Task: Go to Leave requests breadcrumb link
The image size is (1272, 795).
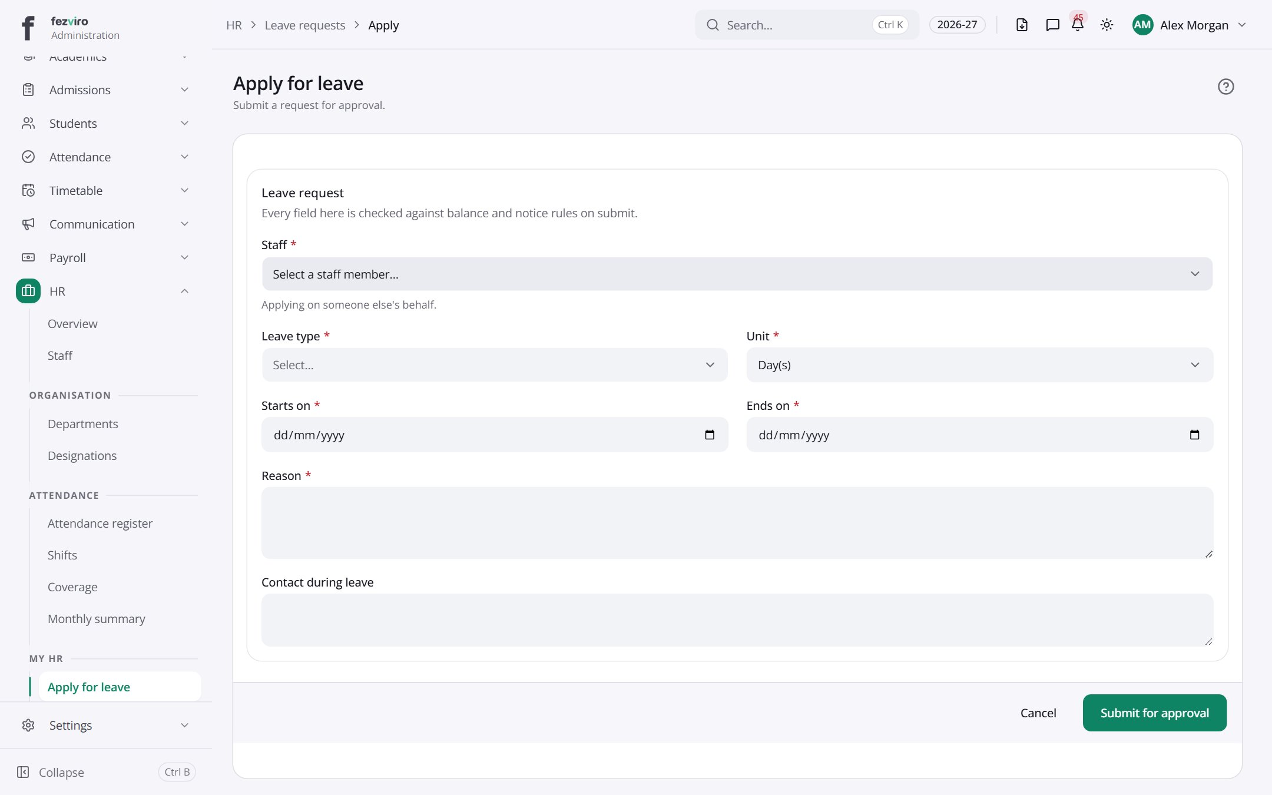Action: click(x=305, y=25)
